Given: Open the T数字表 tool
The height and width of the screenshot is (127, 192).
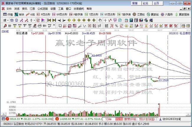Looking at the screenshot, I should tap(124, 14).
